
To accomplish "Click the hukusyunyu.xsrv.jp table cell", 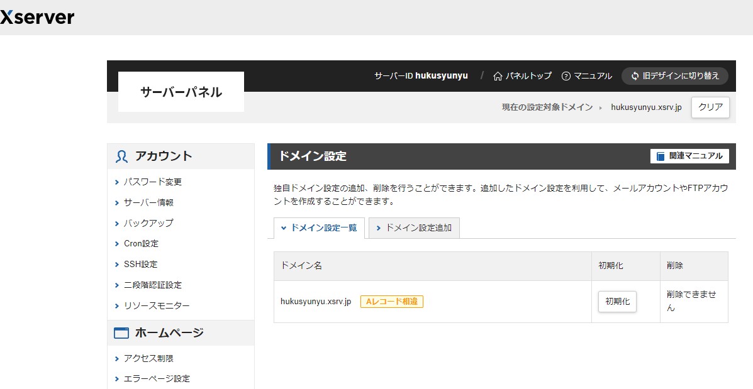I will (433, 302).
